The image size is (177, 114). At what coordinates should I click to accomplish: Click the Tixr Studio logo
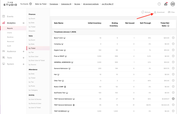pos(10,4)
